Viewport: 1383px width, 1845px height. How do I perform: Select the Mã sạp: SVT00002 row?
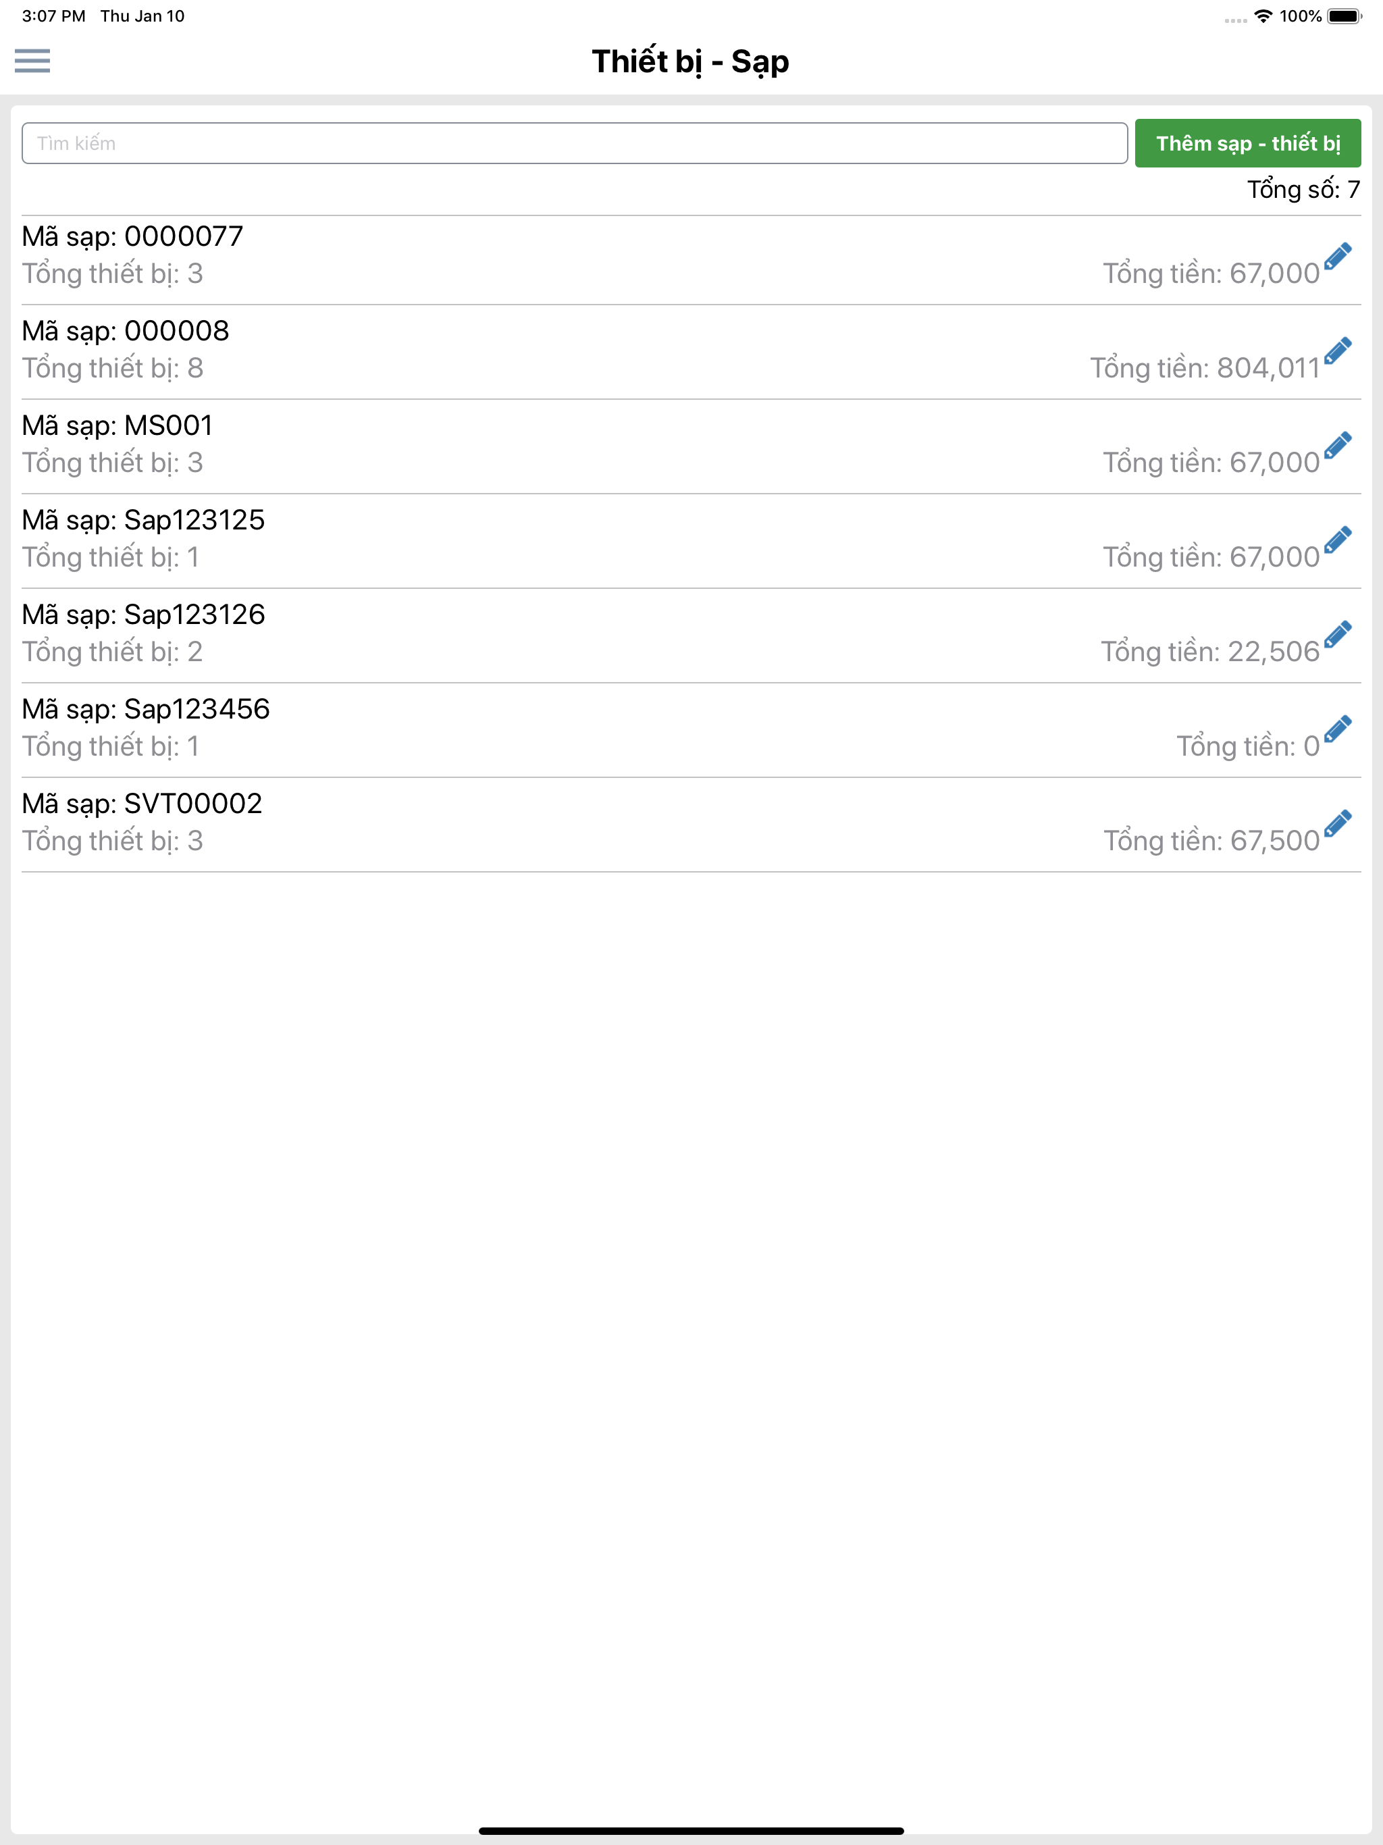click(x=691, y=825)
